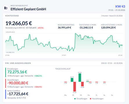Click the company building icon
This screenshot has height=104, width=129.
tap(6, 8)
